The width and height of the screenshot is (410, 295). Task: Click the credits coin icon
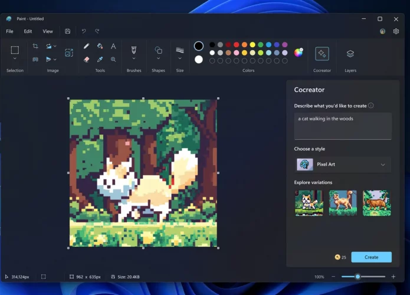click(337, 257)
